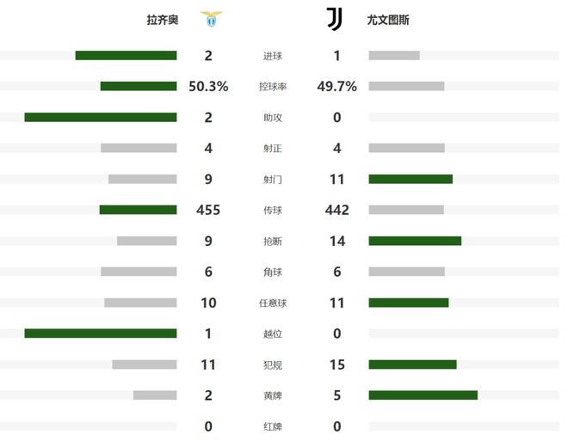Click Juventus's green 任意球 bar
The width and height of the screenshot is (568, 441).
click(409, 303)
